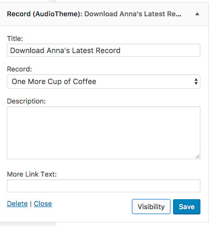Viewport: 212px width, 226px height.
Task: Click the Description textarea resize grip icon
Action: point(197,157)
